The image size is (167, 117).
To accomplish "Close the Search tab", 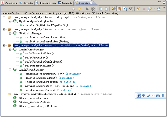I will tap(91, 3).
